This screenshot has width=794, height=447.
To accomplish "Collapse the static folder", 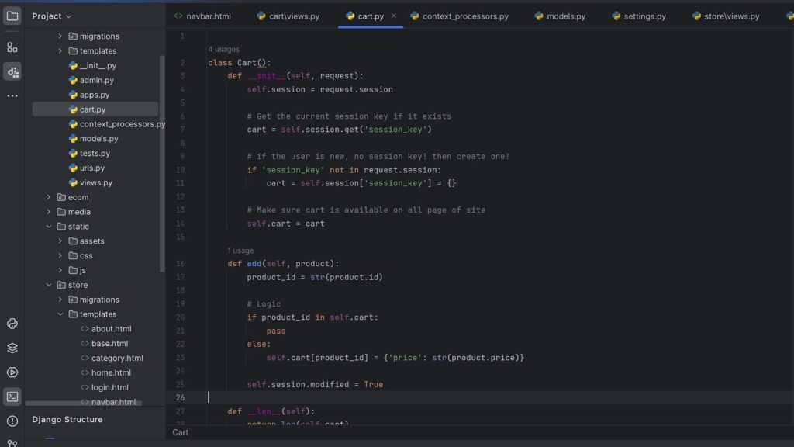I will (49, 227).
